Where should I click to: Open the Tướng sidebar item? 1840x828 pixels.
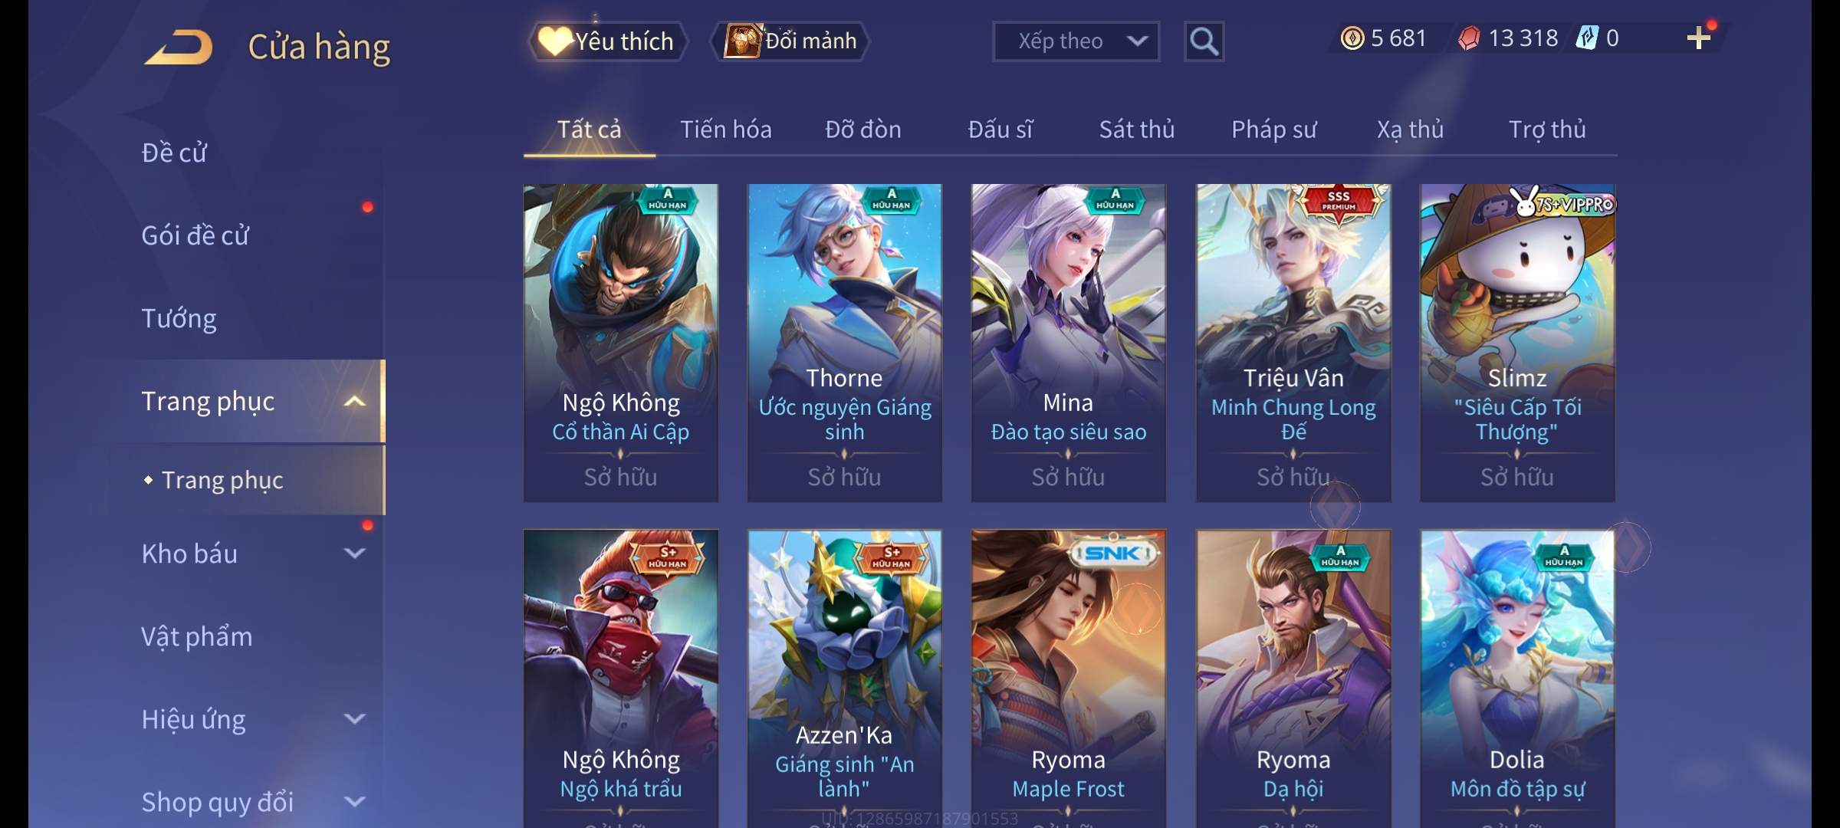(179, 318)
